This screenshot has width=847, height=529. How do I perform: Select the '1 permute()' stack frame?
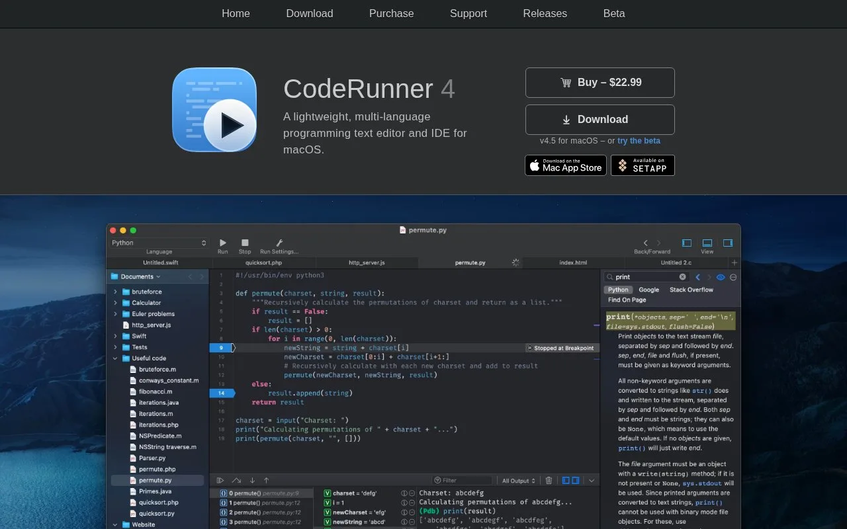(x=261, y=503)
